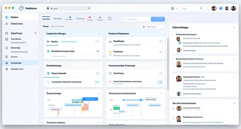Expand the chevron button in the first card's top row
The image size is (241, 129).
(x=97, y=41)
